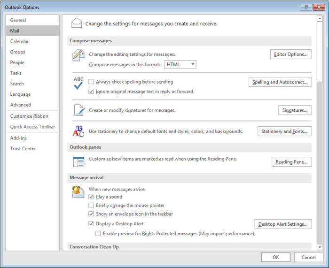
Task: Click the Signatures button
Action: [295, 110]
